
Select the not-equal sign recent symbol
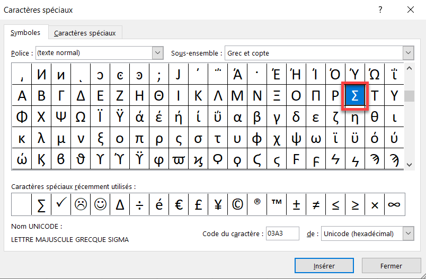click(316, 204)
